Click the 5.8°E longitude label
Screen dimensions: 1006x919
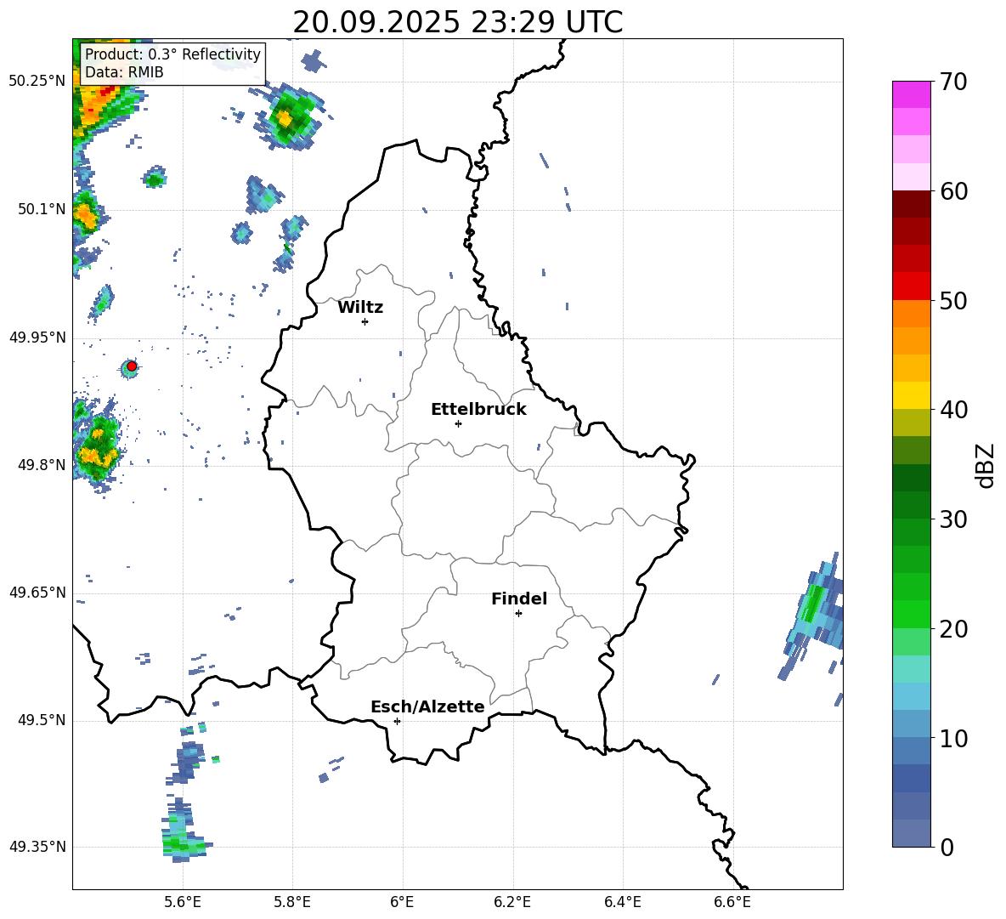click(292, 902)
